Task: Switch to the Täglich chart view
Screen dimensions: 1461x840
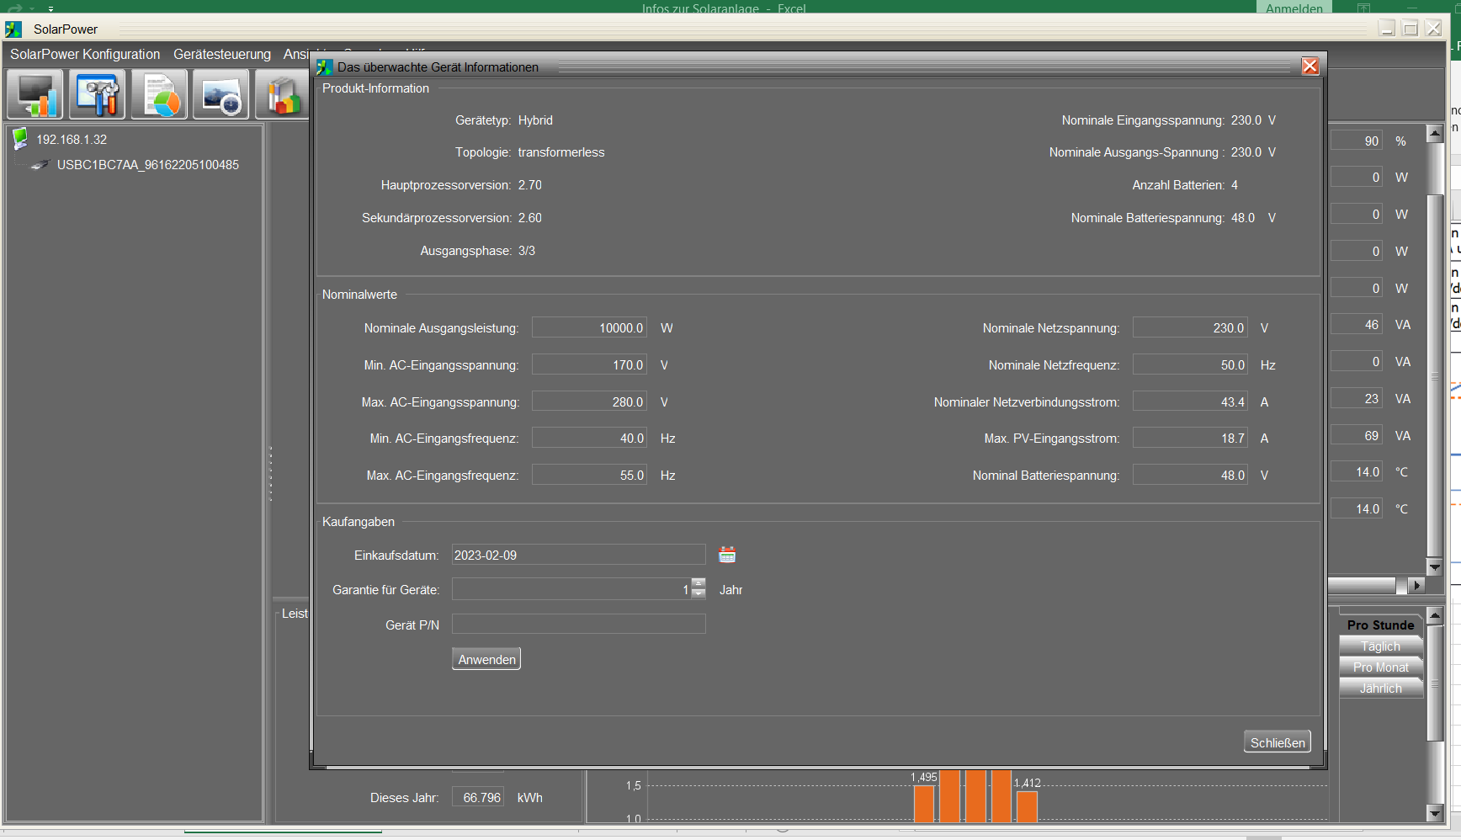Action: click(1380, 646)
